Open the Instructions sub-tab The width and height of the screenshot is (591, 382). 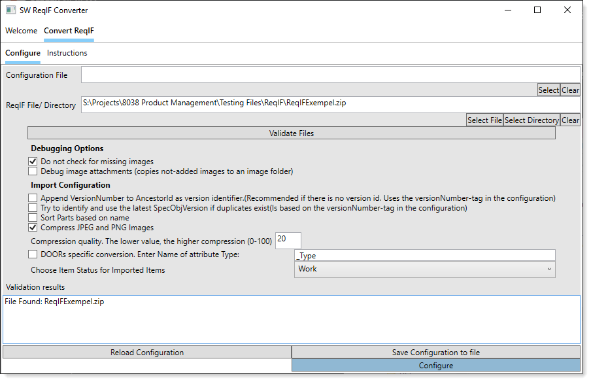67,53
